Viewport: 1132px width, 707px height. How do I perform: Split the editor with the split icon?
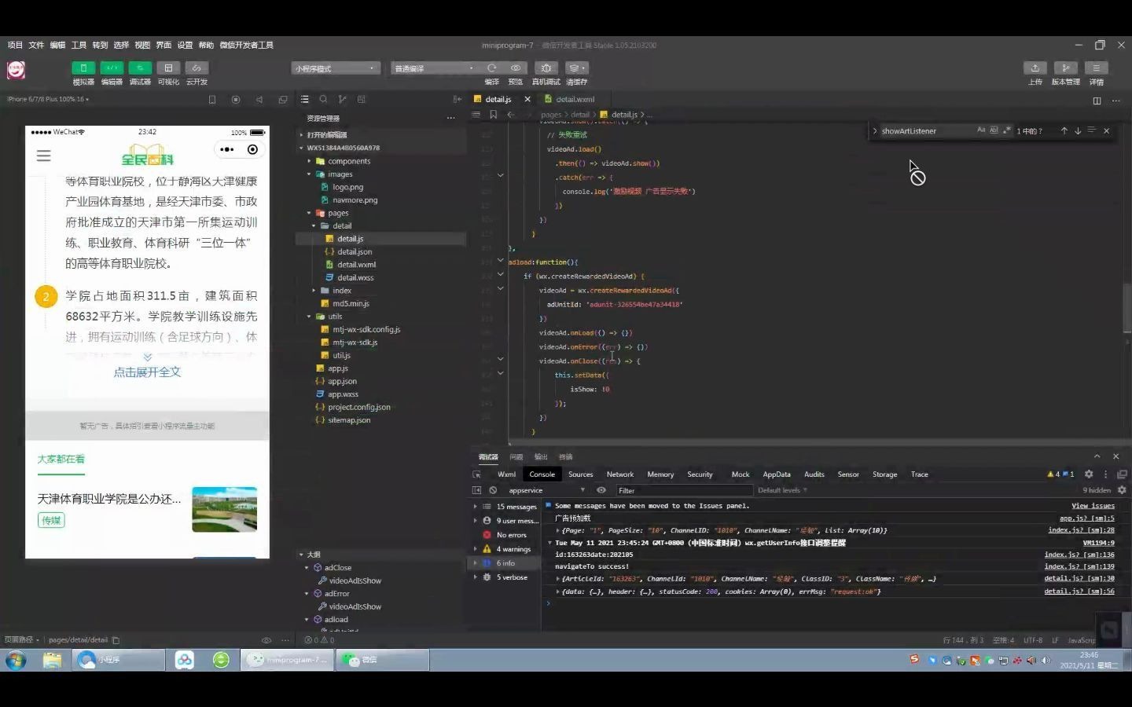pos(1097,101)
